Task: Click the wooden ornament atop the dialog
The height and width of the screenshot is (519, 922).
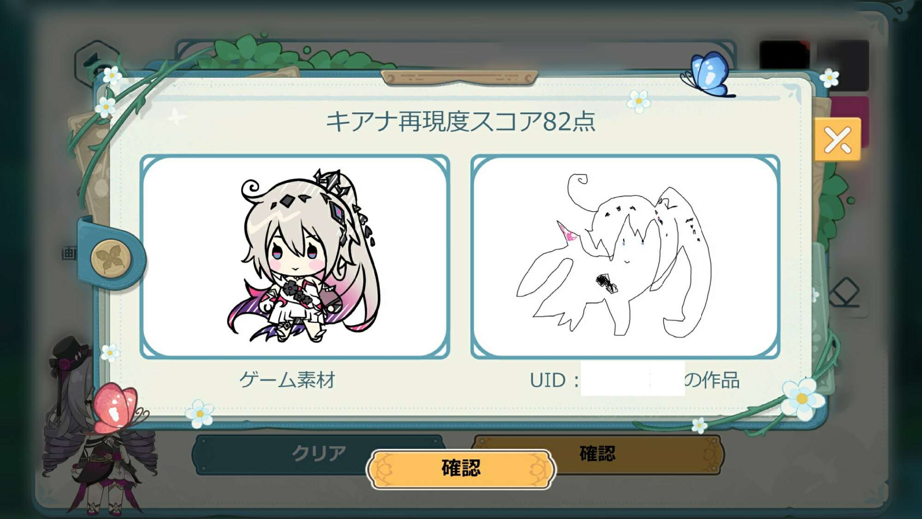Action: click(460, 78)
